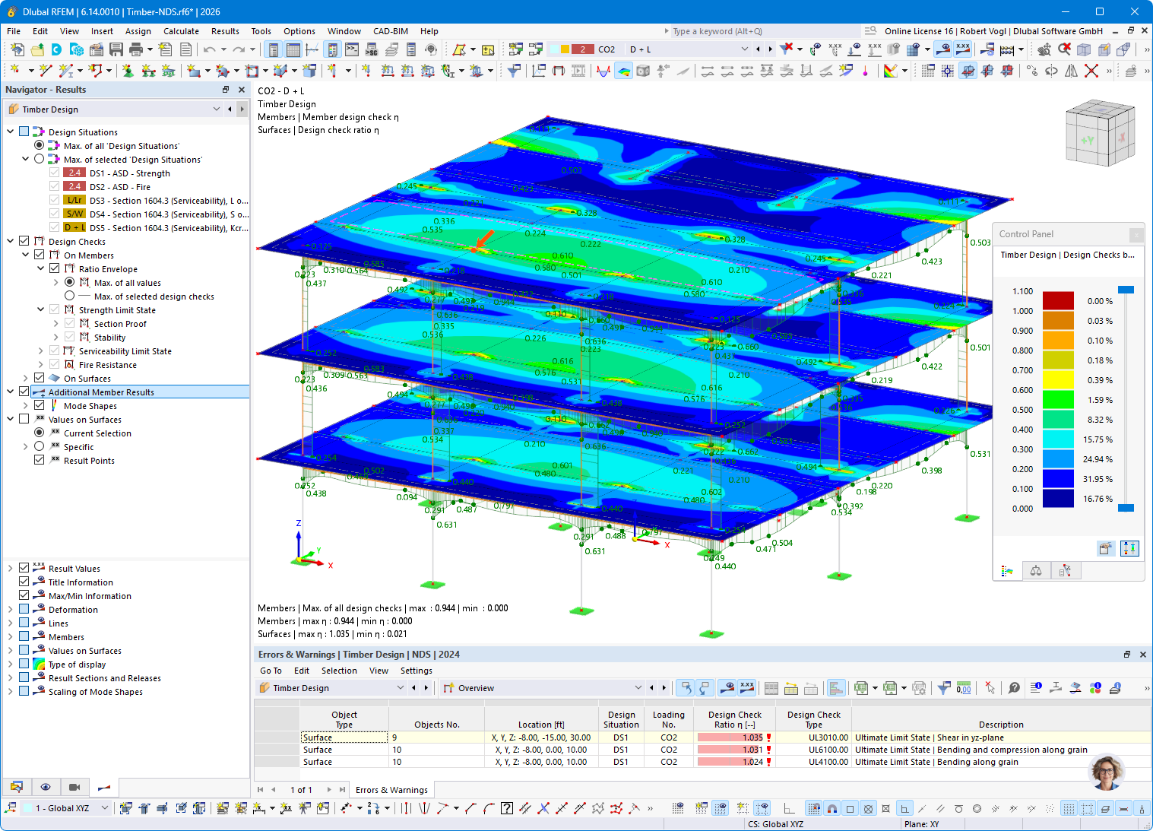Click the mirror tool icon

tap(1071, 71)
